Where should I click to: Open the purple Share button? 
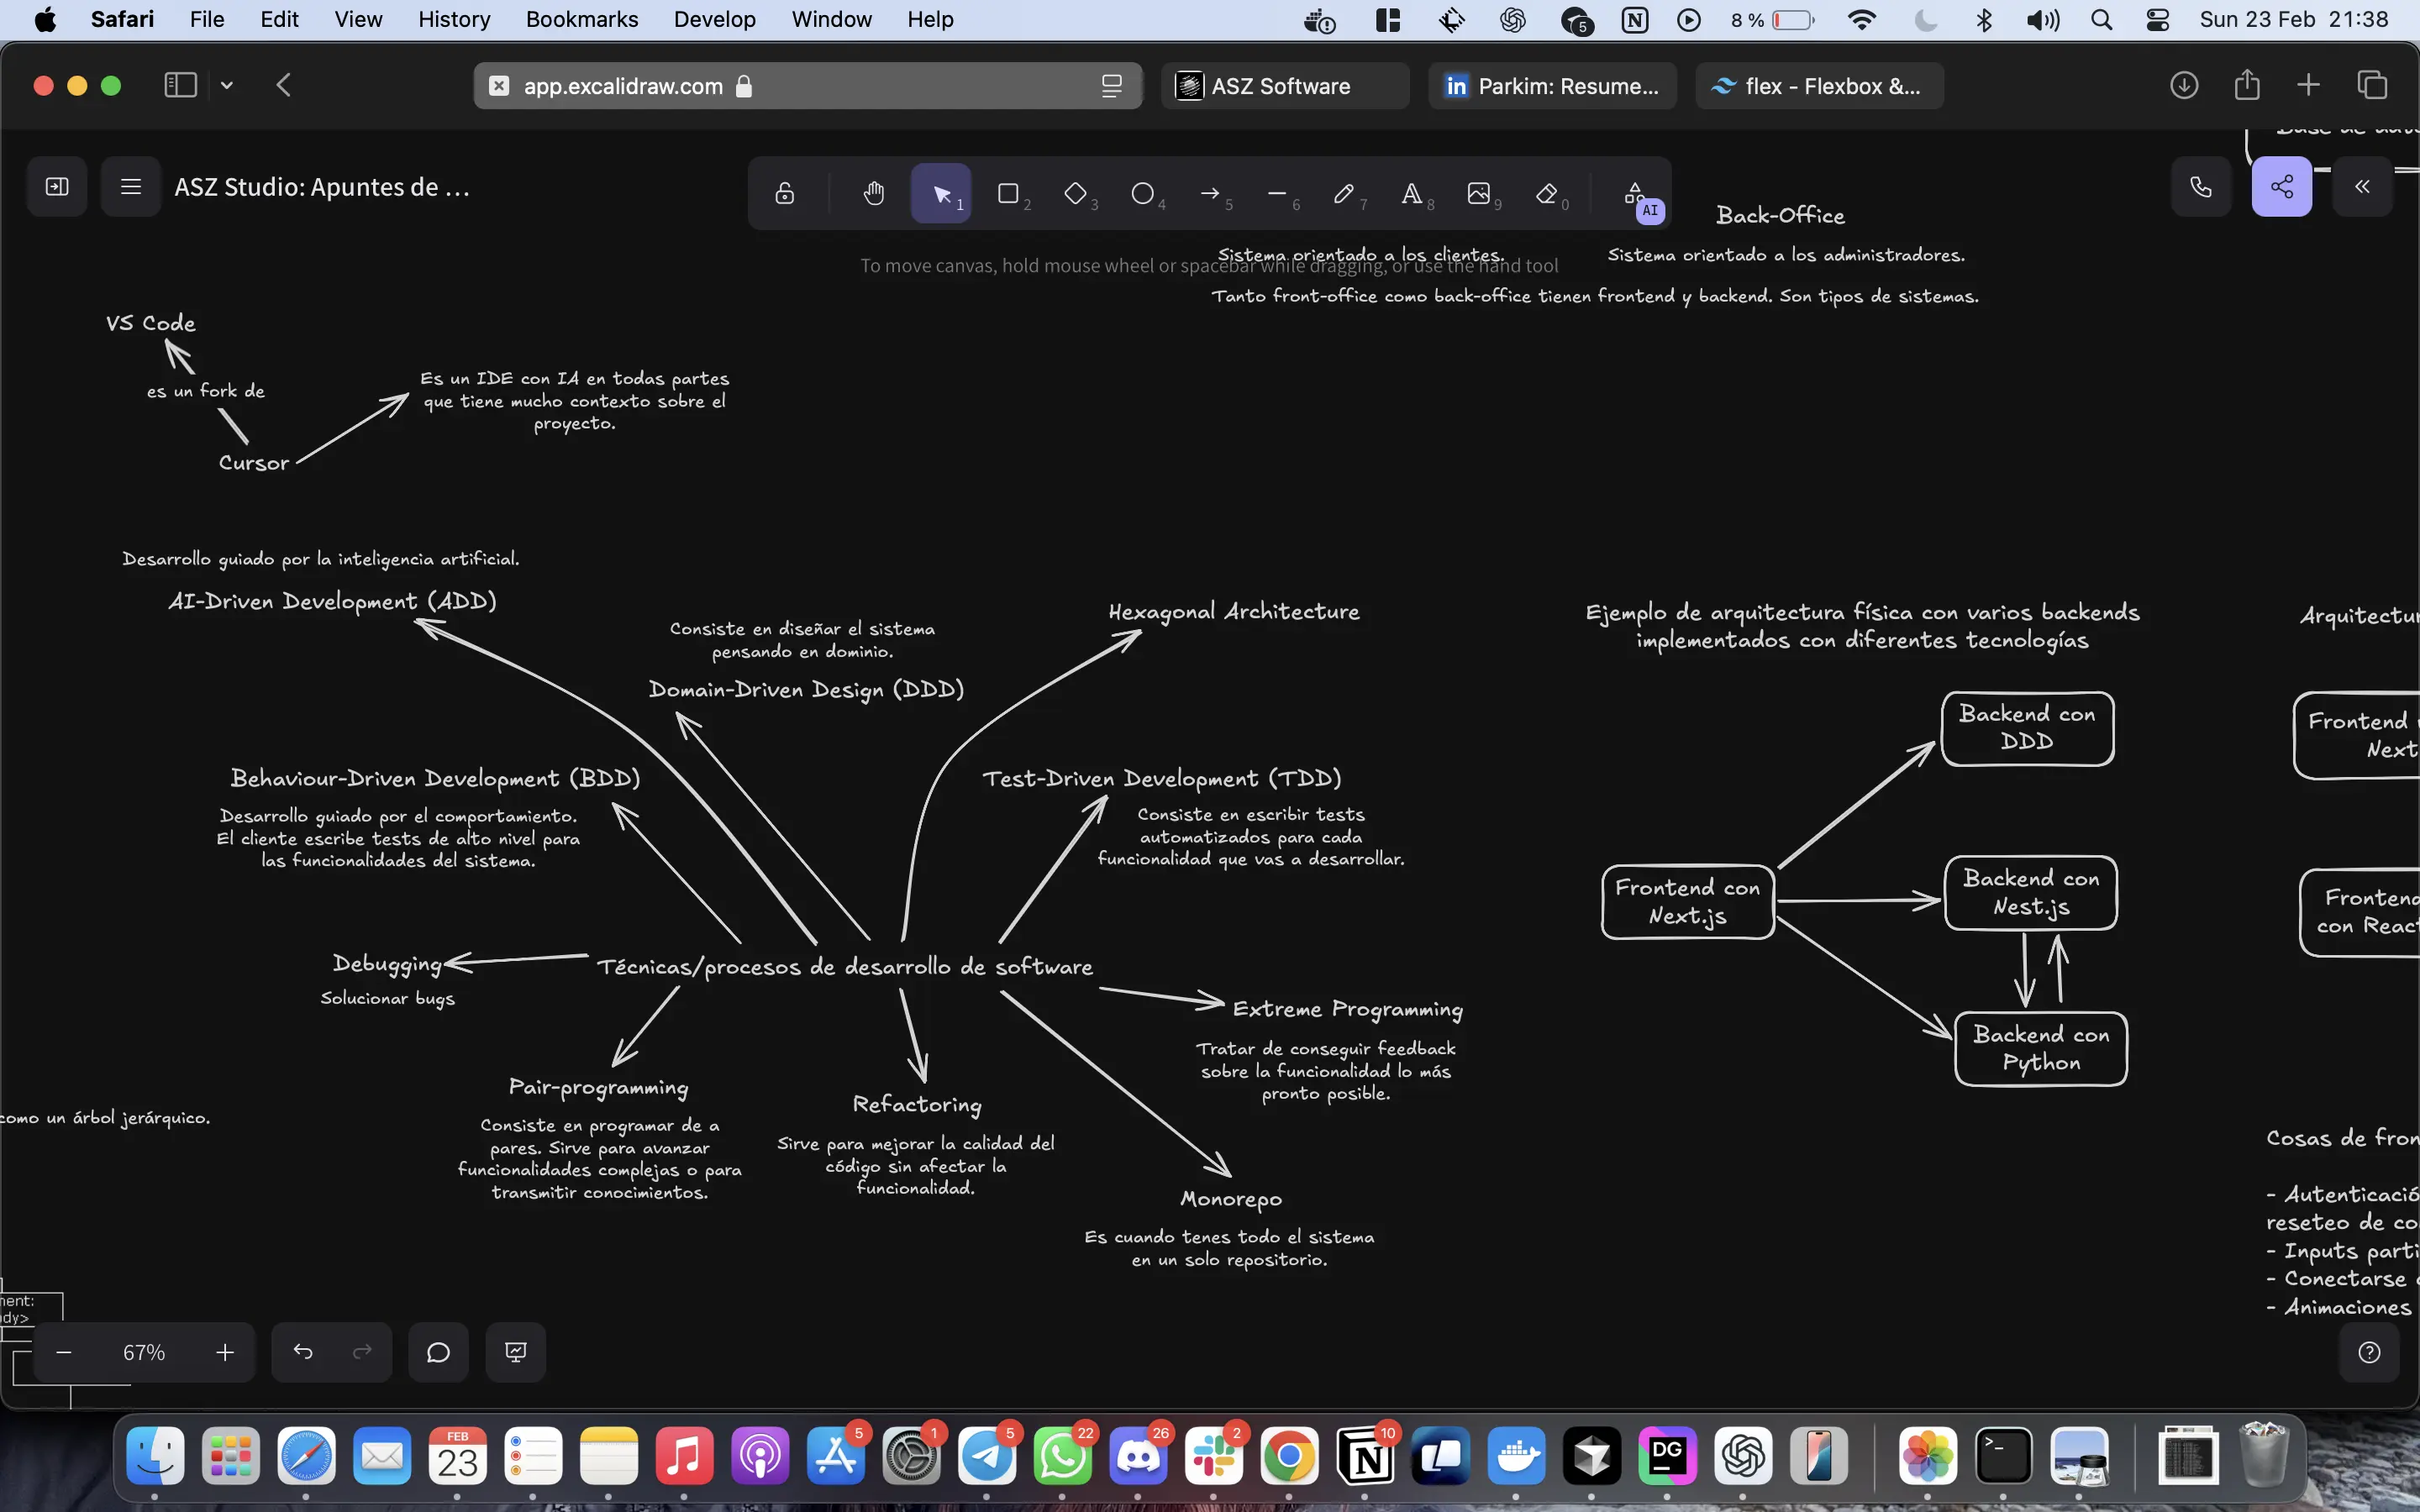[x=2282, y=187]
